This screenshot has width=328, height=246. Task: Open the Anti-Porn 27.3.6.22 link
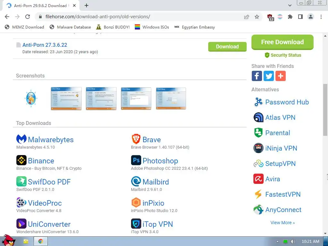tap(45, 45)
